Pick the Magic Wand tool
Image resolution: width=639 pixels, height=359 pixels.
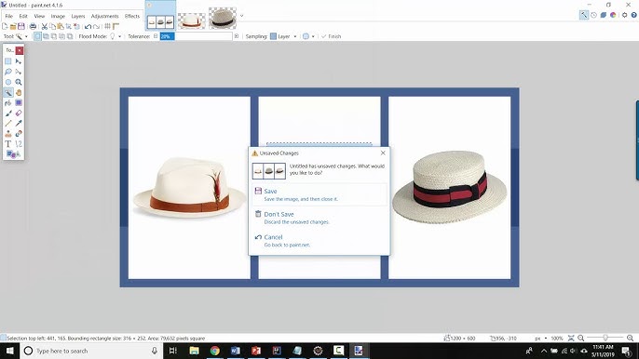8,92
